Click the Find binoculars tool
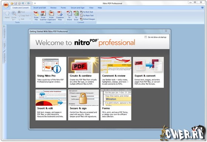 tap(21, 12)
